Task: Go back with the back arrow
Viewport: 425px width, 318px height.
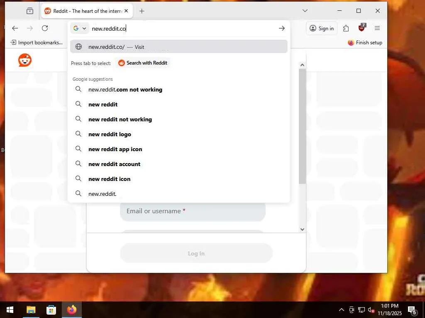Action: (15, 28)
